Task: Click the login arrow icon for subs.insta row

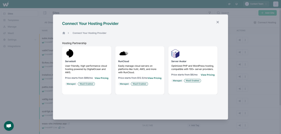Action: [x=239, y=40]
